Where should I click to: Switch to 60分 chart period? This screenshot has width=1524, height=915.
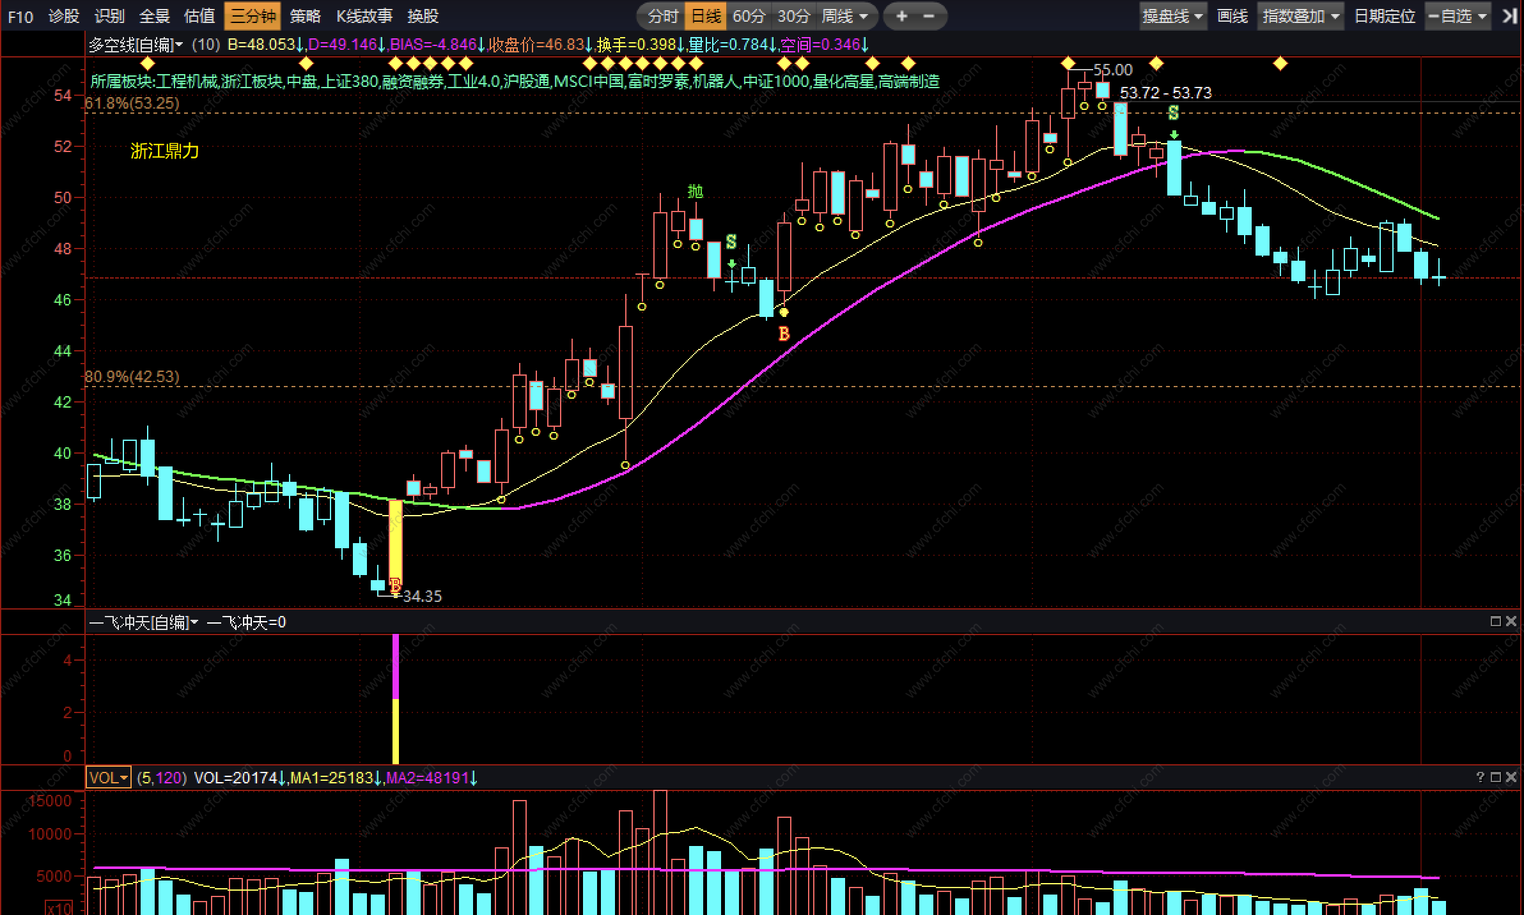point(749,16)
